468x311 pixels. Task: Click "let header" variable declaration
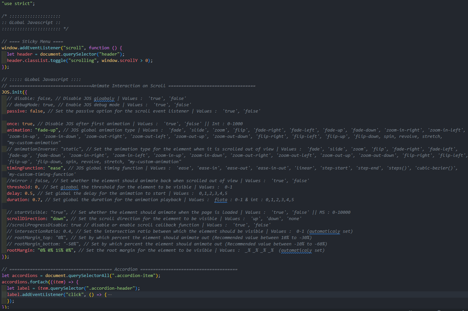[x=20, y=54]
